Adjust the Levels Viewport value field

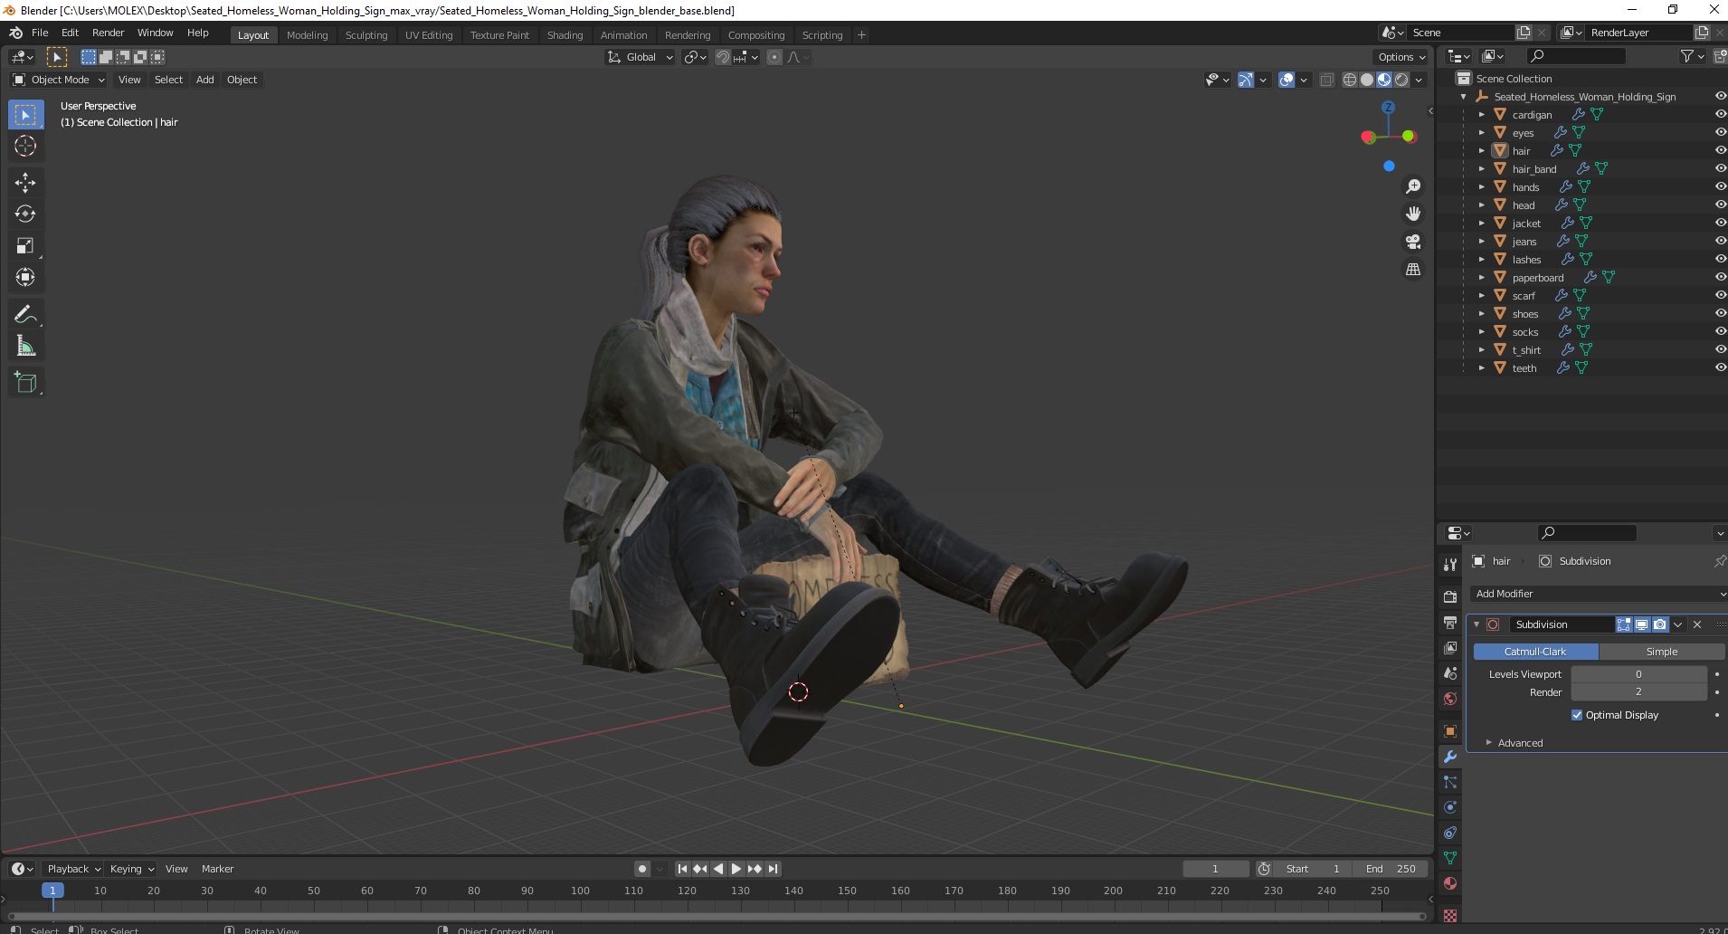1638,674
